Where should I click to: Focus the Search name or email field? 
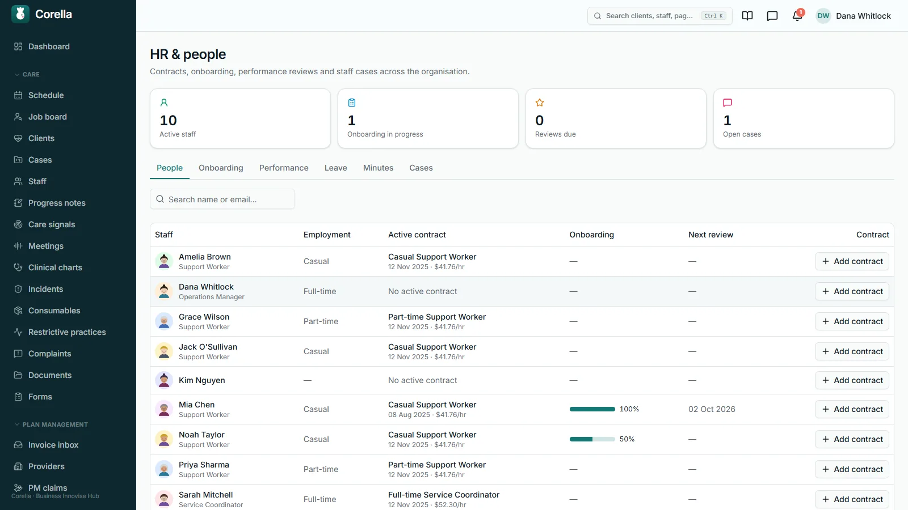point(222,199)
